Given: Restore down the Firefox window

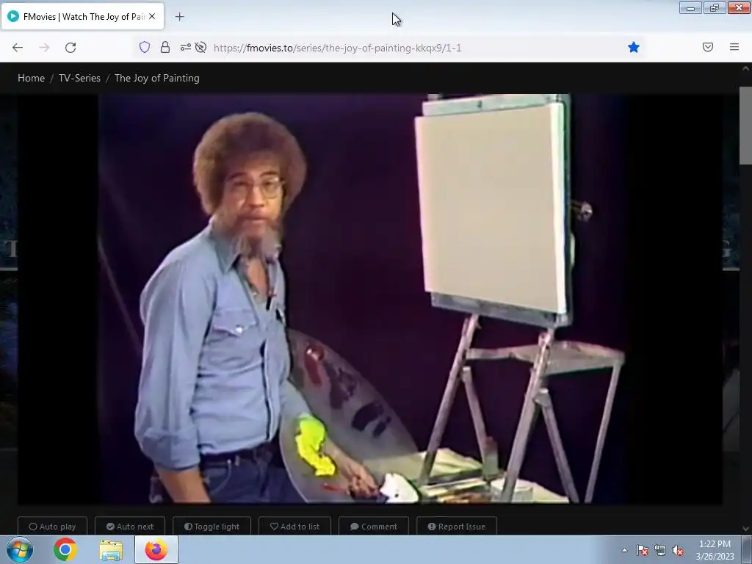Looking at the screenshot, I should (715, 7).
